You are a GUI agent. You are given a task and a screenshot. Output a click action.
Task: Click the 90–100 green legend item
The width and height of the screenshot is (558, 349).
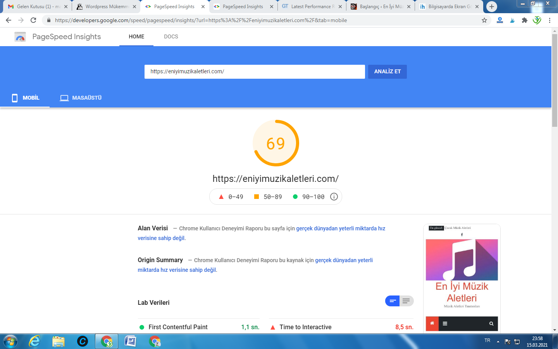pos(309,197)
